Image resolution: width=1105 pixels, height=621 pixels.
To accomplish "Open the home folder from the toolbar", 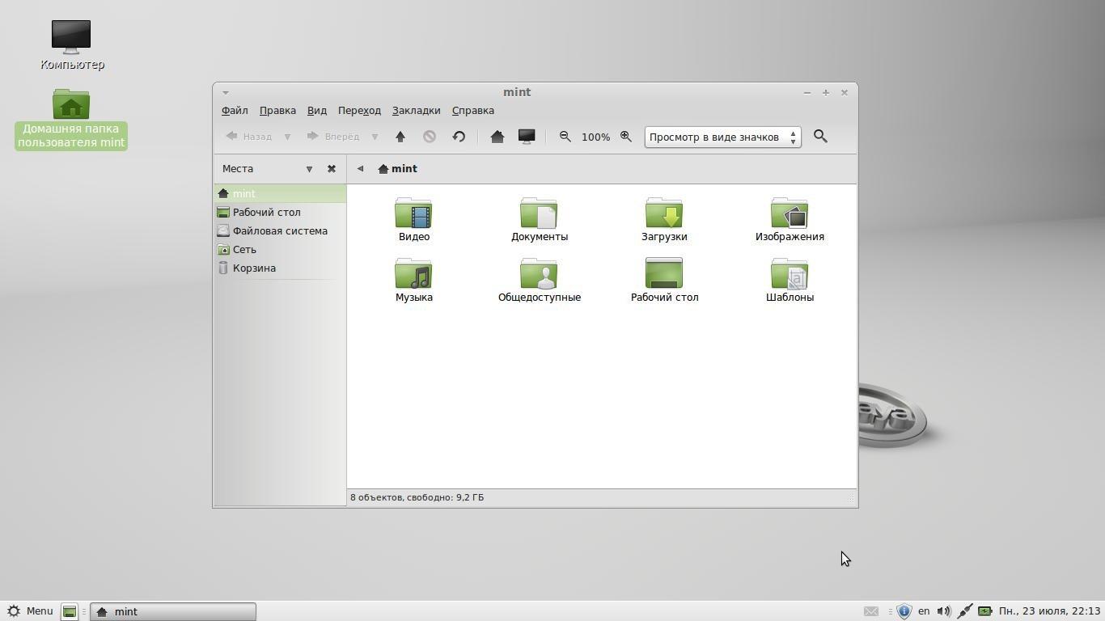I will click(497, 137).
